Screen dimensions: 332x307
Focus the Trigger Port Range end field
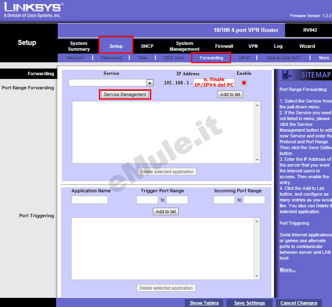177,200
